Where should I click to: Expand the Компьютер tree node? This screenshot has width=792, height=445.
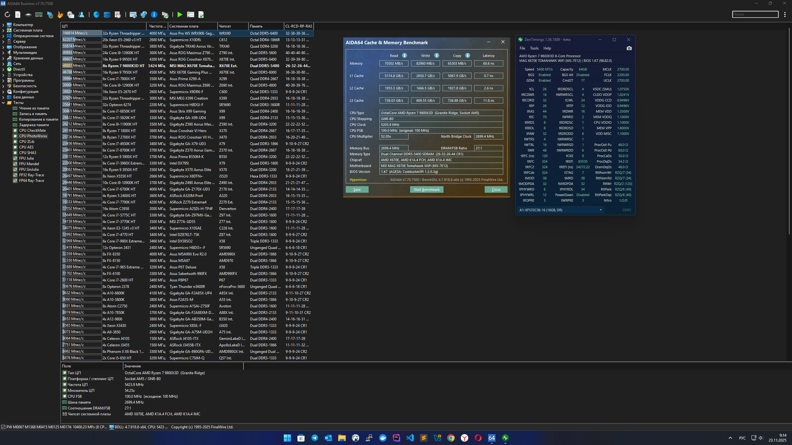(x=3, y=25)
